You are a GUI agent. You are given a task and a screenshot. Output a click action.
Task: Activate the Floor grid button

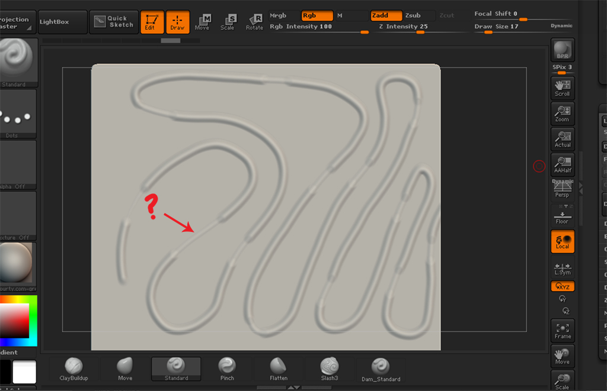coord(561,214)
